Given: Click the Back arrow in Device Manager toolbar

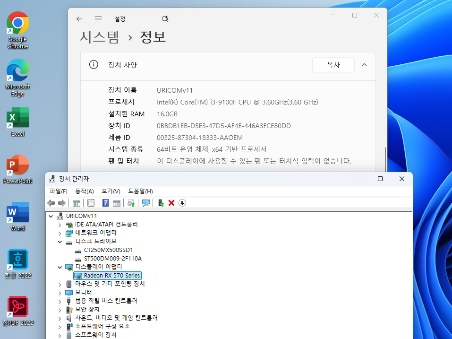Looking at the screenshot, I should [x=51, y=203].
